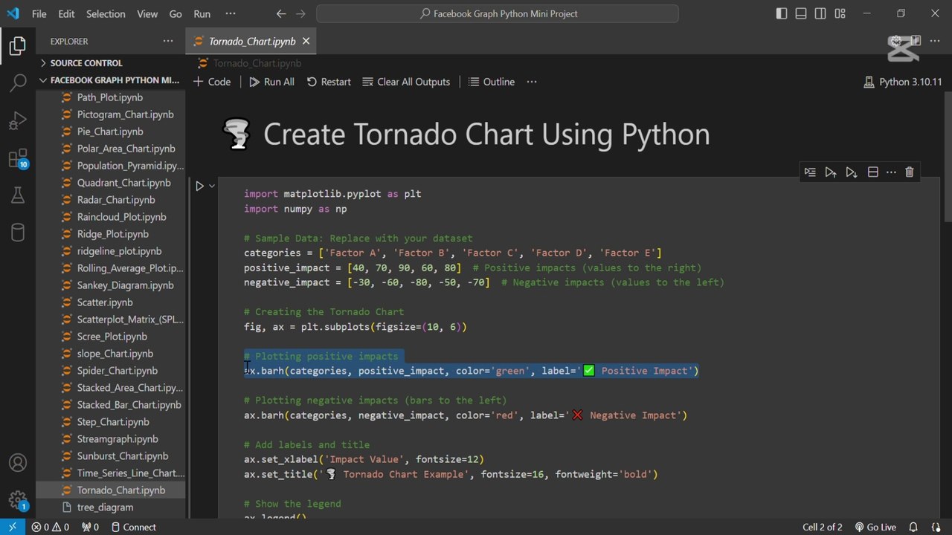
Task: Click Connect in the status bar
Action: [x=133, y=527]
